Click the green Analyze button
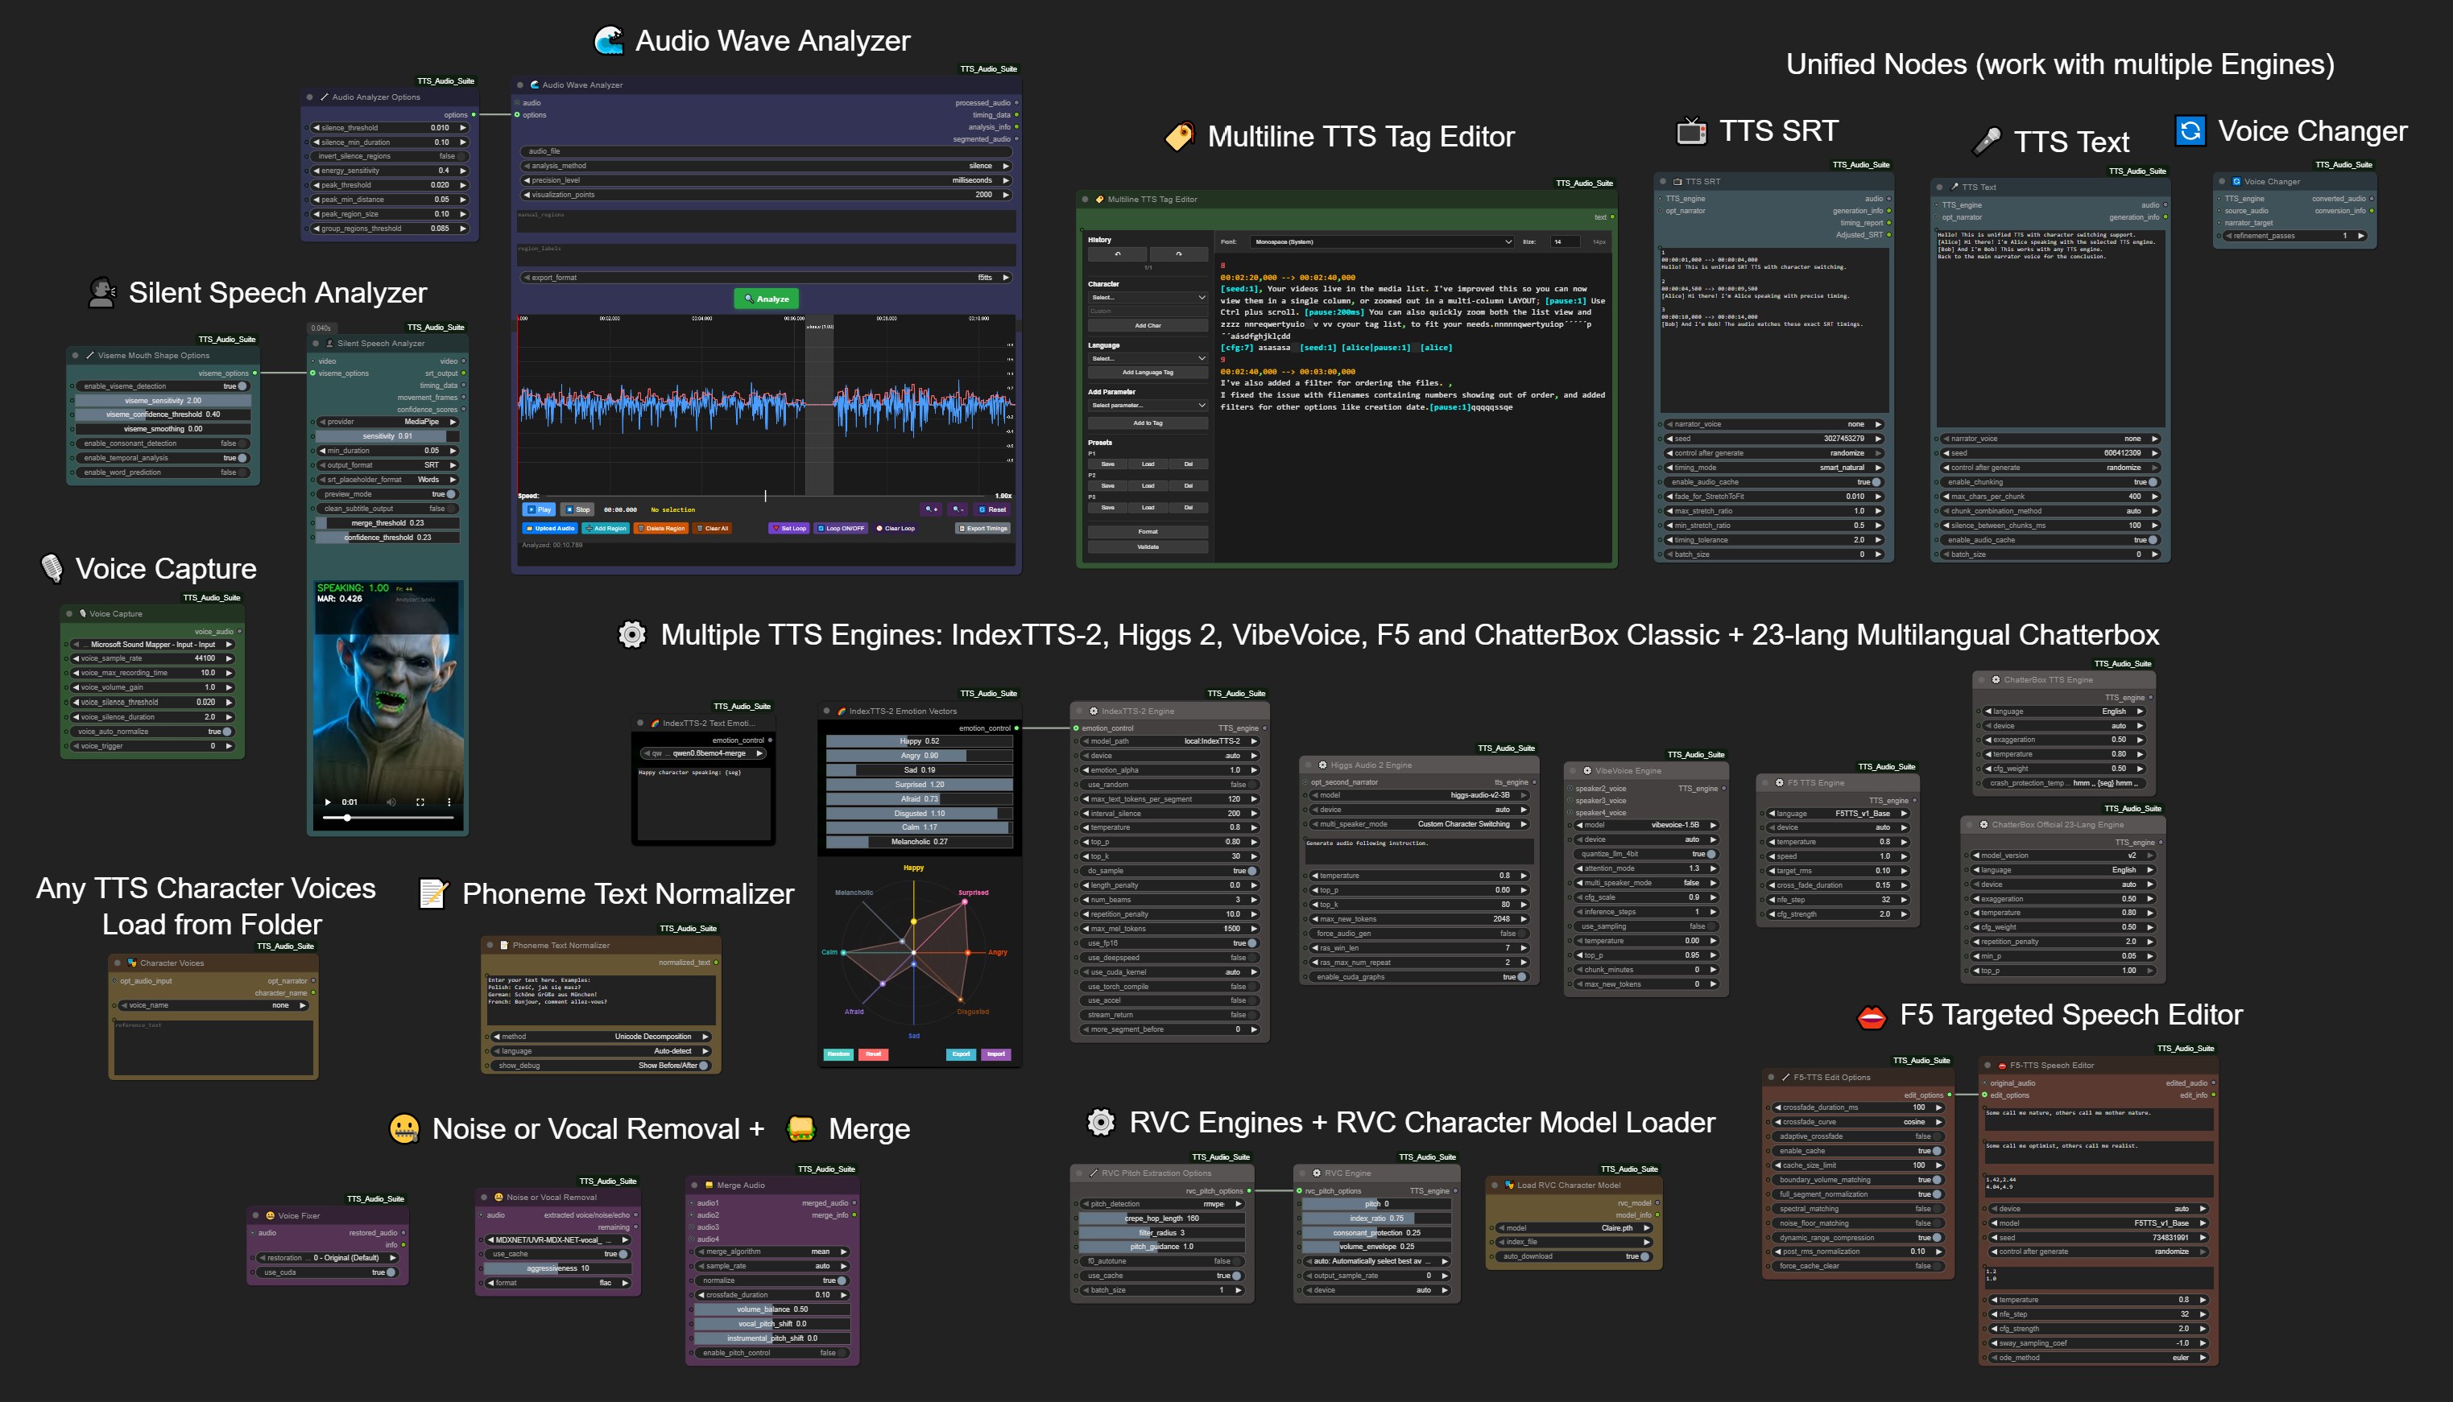 click(766, 299)
